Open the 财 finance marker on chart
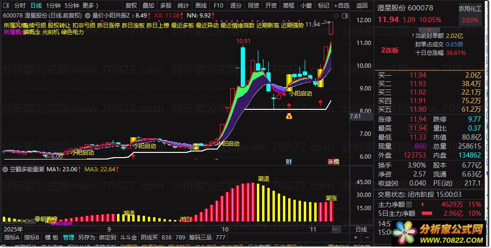Viewport: 491px width, 248px height. pos(289,162)
